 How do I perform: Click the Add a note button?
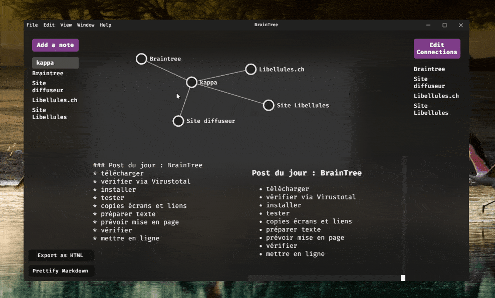[55, 45]
